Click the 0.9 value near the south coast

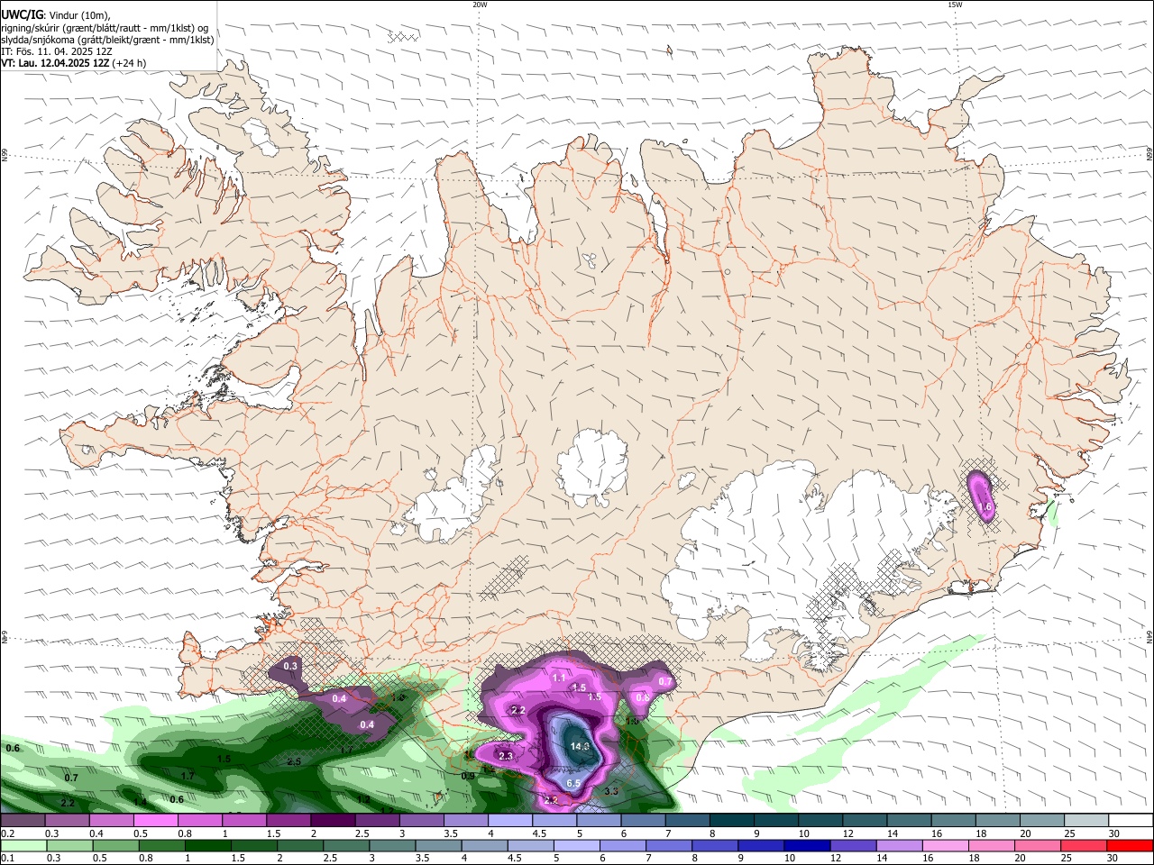click(x=468, y=776)
